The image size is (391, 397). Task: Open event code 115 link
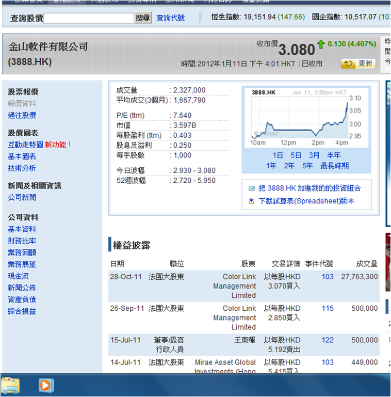point(328,308)
